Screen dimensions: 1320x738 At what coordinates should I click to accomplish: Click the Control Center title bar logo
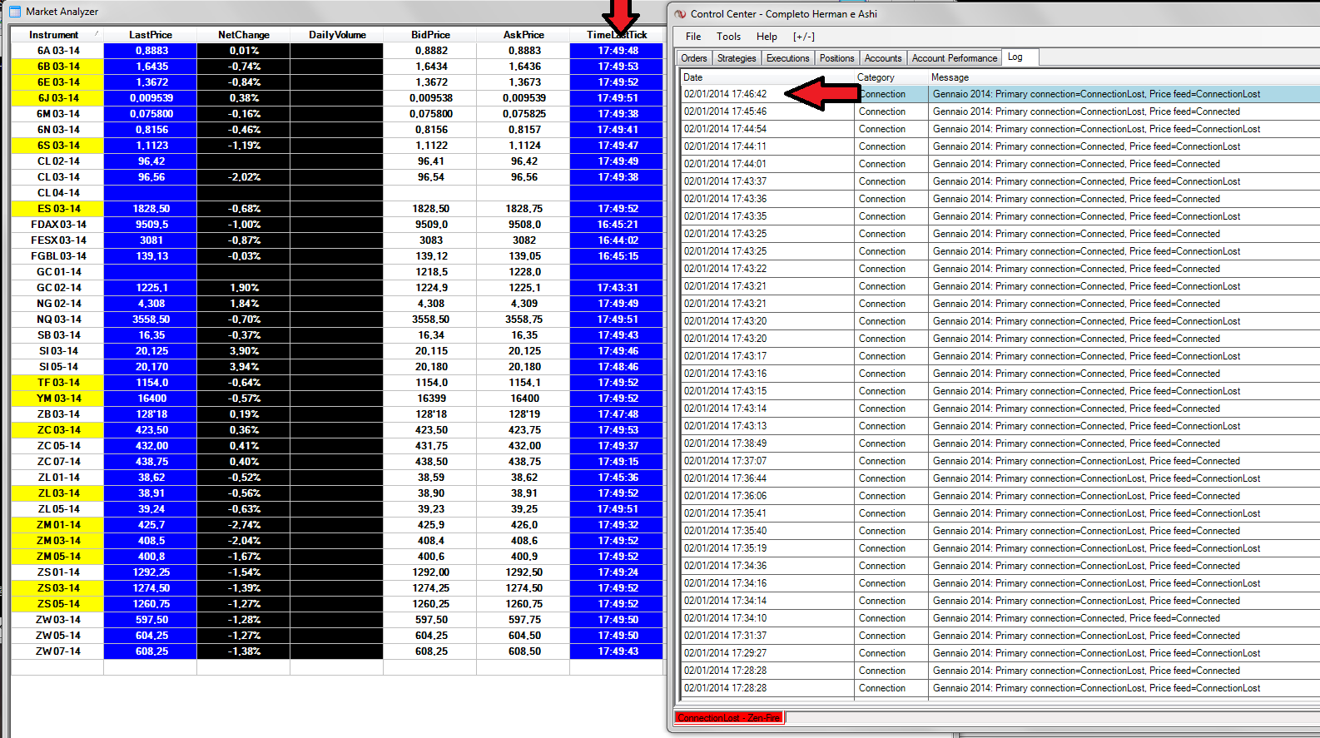pyautogui.click(x=680, y=14)
